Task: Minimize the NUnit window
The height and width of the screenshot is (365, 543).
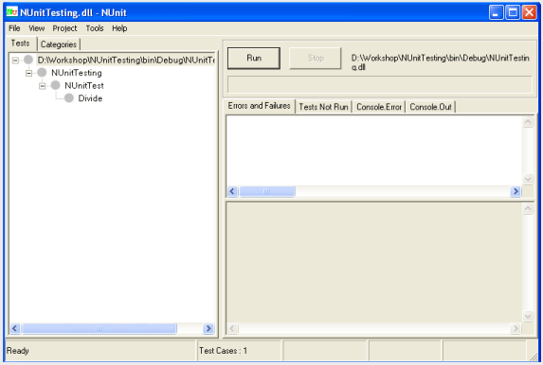Action: 496,13
